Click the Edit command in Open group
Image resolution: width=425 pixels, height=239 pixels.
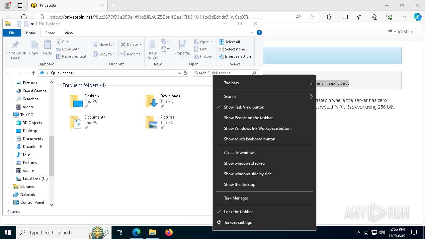tap(201, 49)
